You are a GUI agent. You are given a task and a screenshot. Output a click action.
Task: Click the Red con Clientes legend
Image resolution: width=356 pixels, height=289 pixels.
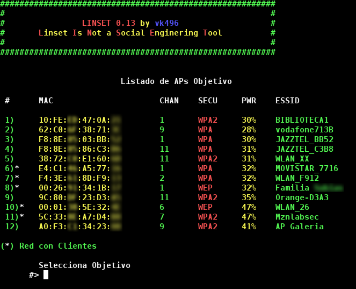tap(48, 246)
